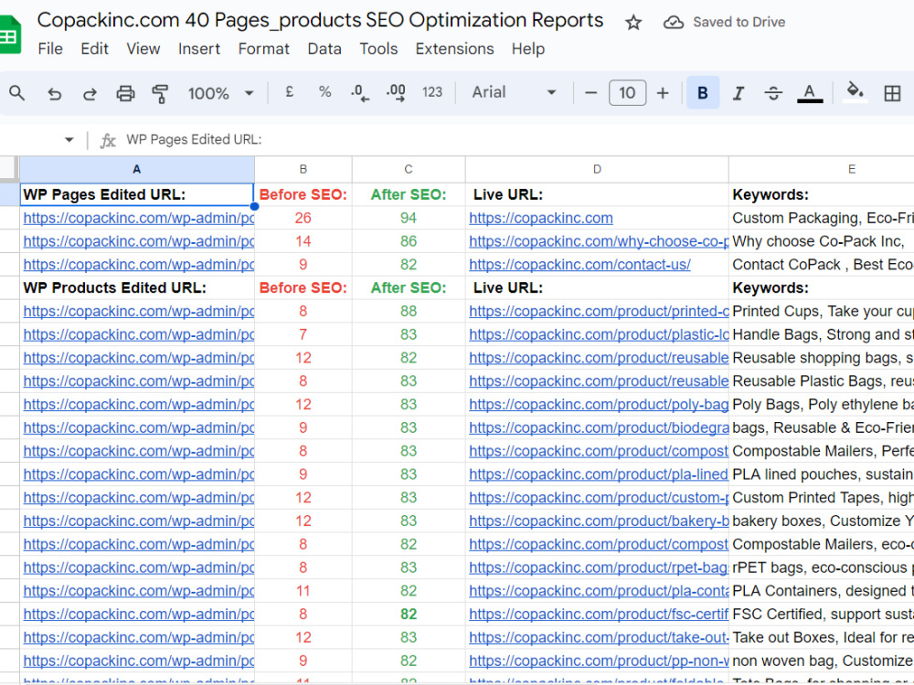Expand the name box dropdown arrow
The image size is (914, 685).
[69, 140]
